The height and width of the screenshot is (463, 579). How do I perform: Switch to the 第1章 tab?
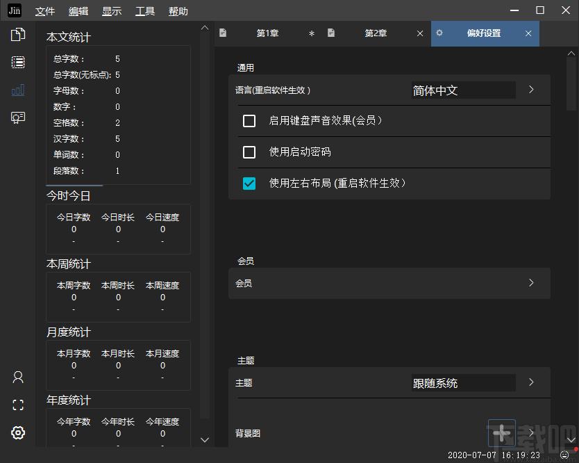pos(267,33)
